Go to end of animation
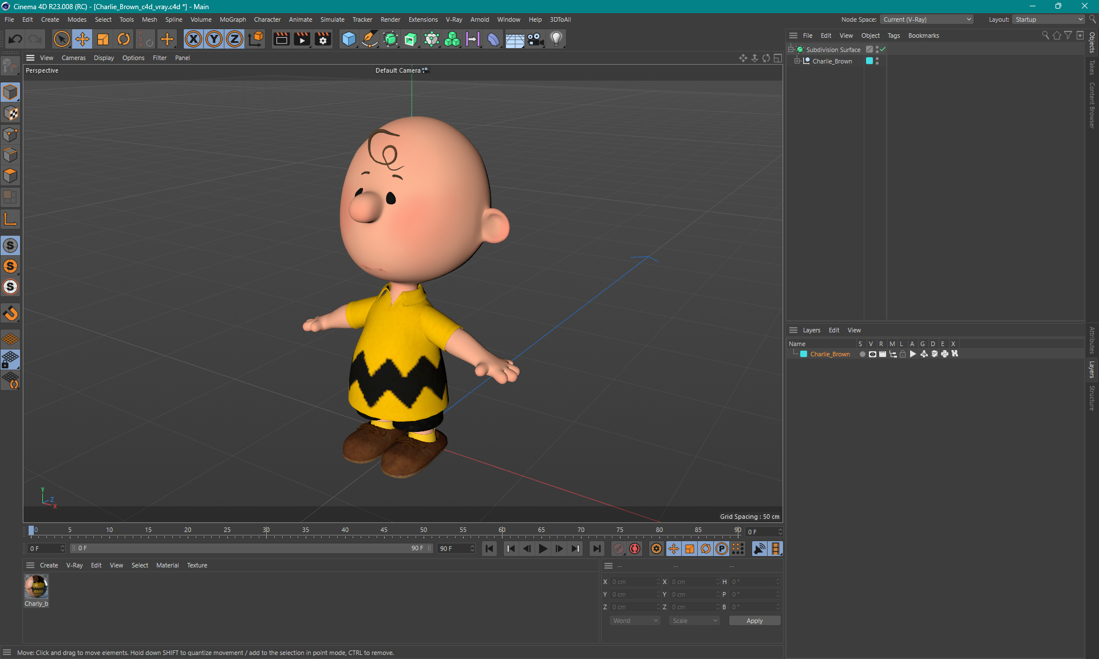1099x659 pixels. point(596,549)
